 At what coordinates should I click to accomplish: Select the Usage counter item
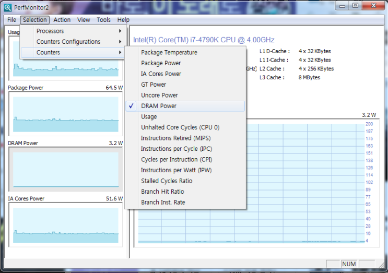(185, 117)
